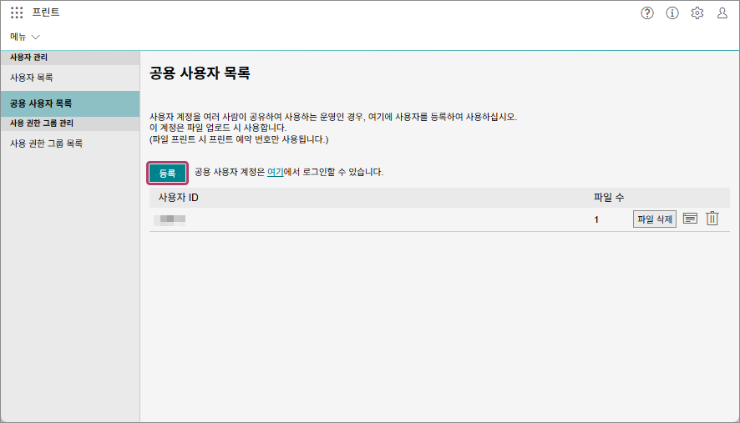
Task: Open settings via the gear icon
Action: coord(697,13)
